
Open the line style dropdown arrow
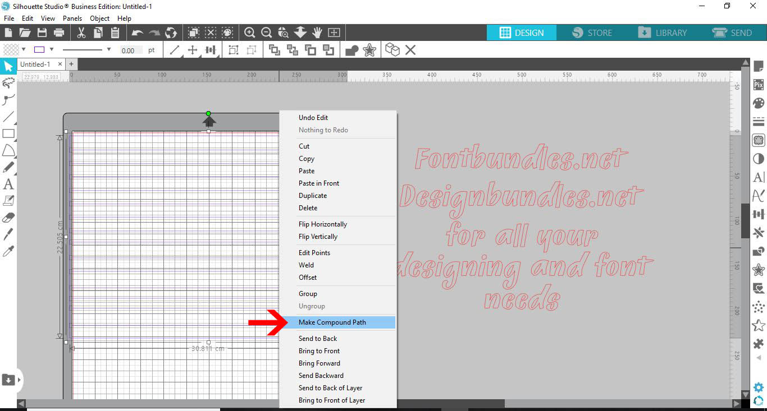[108, 50]
